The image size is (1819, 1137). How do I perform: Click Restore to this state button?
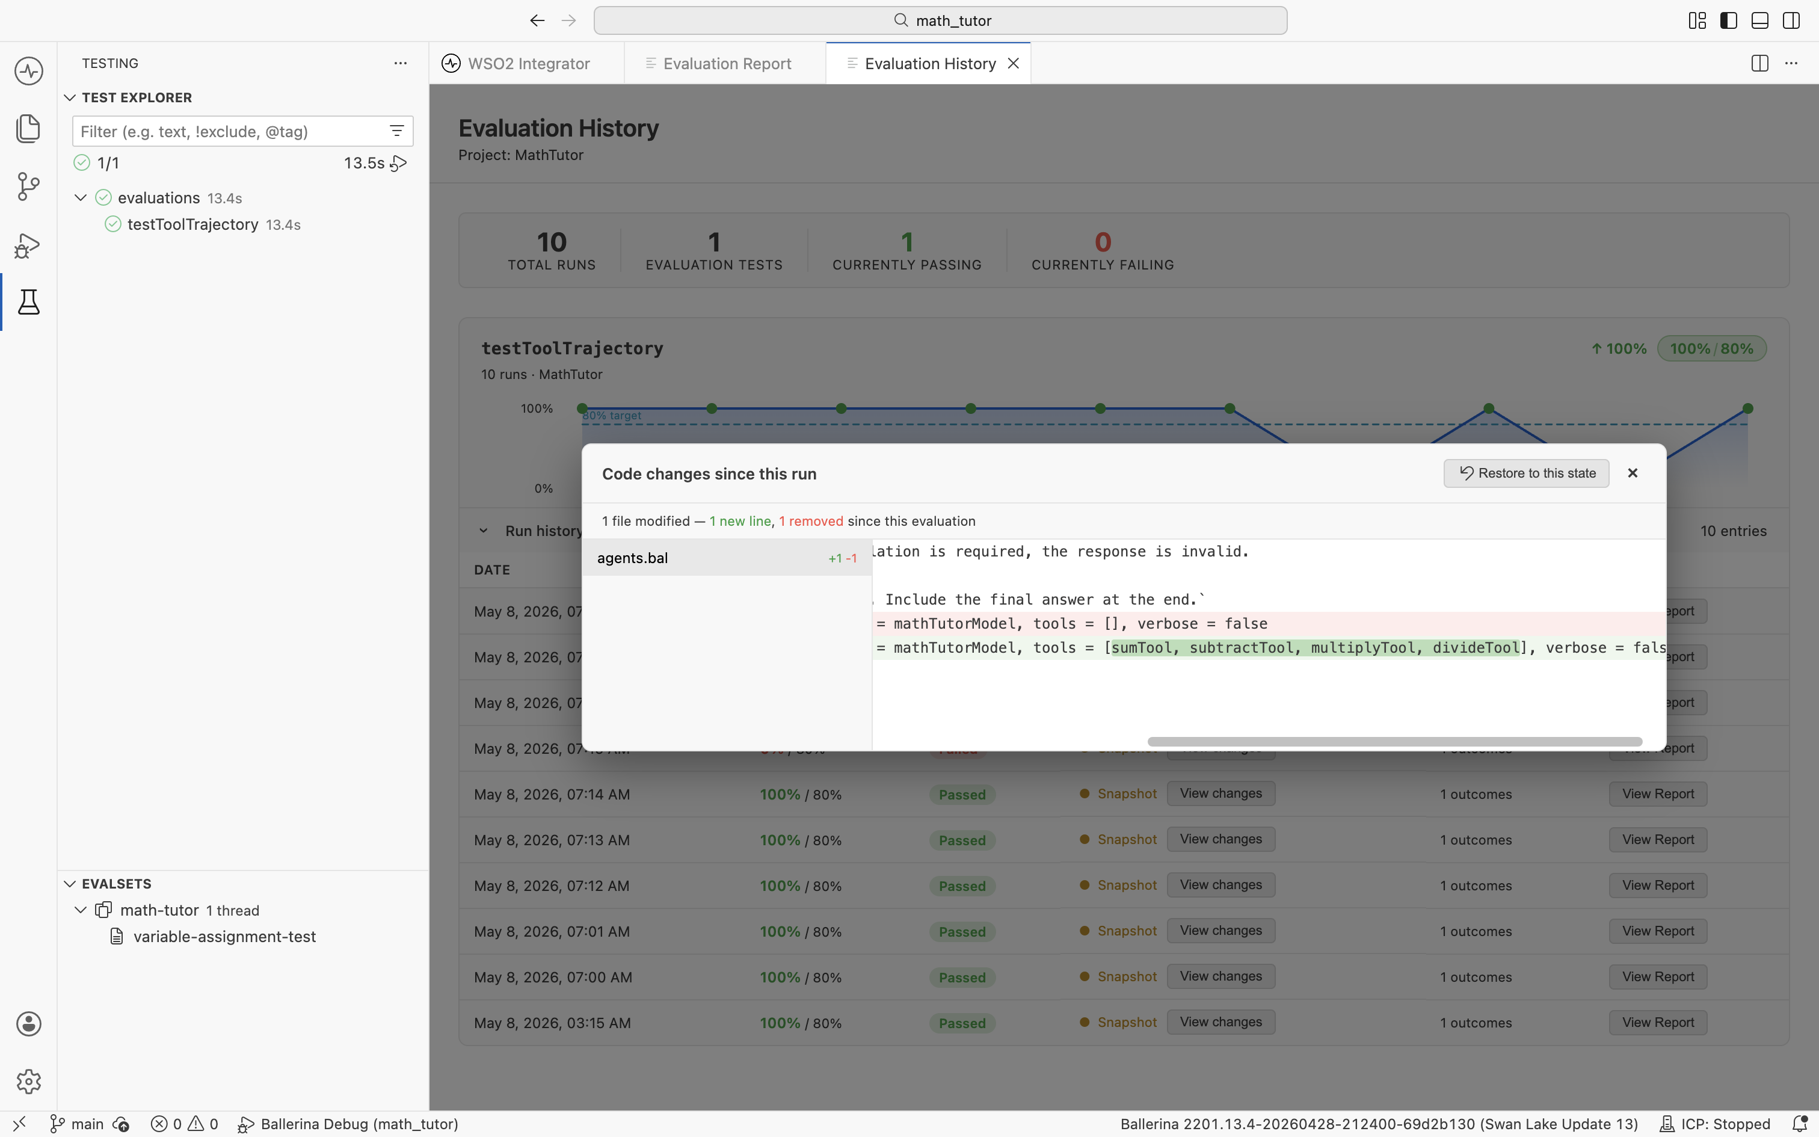click(1526, 473)
